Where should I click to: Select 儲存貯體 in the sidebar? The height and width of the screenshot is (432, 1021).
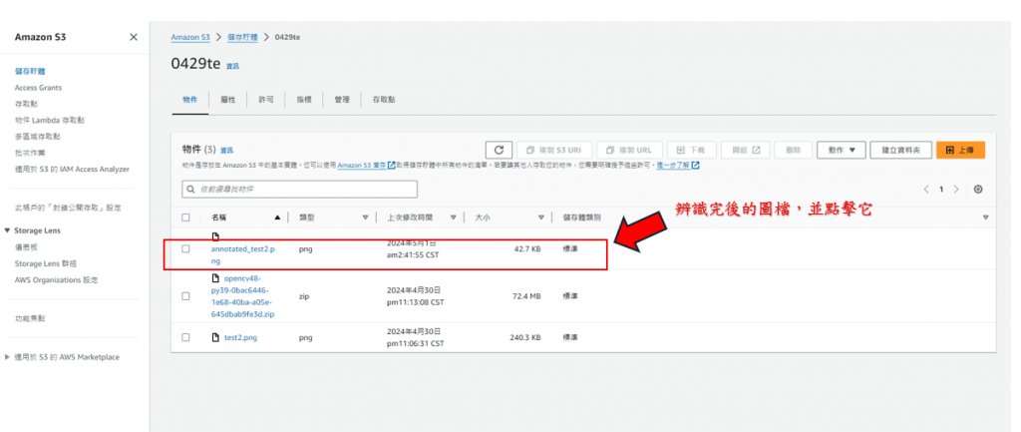pos(29,71)
